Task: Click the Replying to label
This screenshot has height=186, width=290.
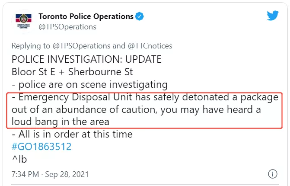Action: 31,46
